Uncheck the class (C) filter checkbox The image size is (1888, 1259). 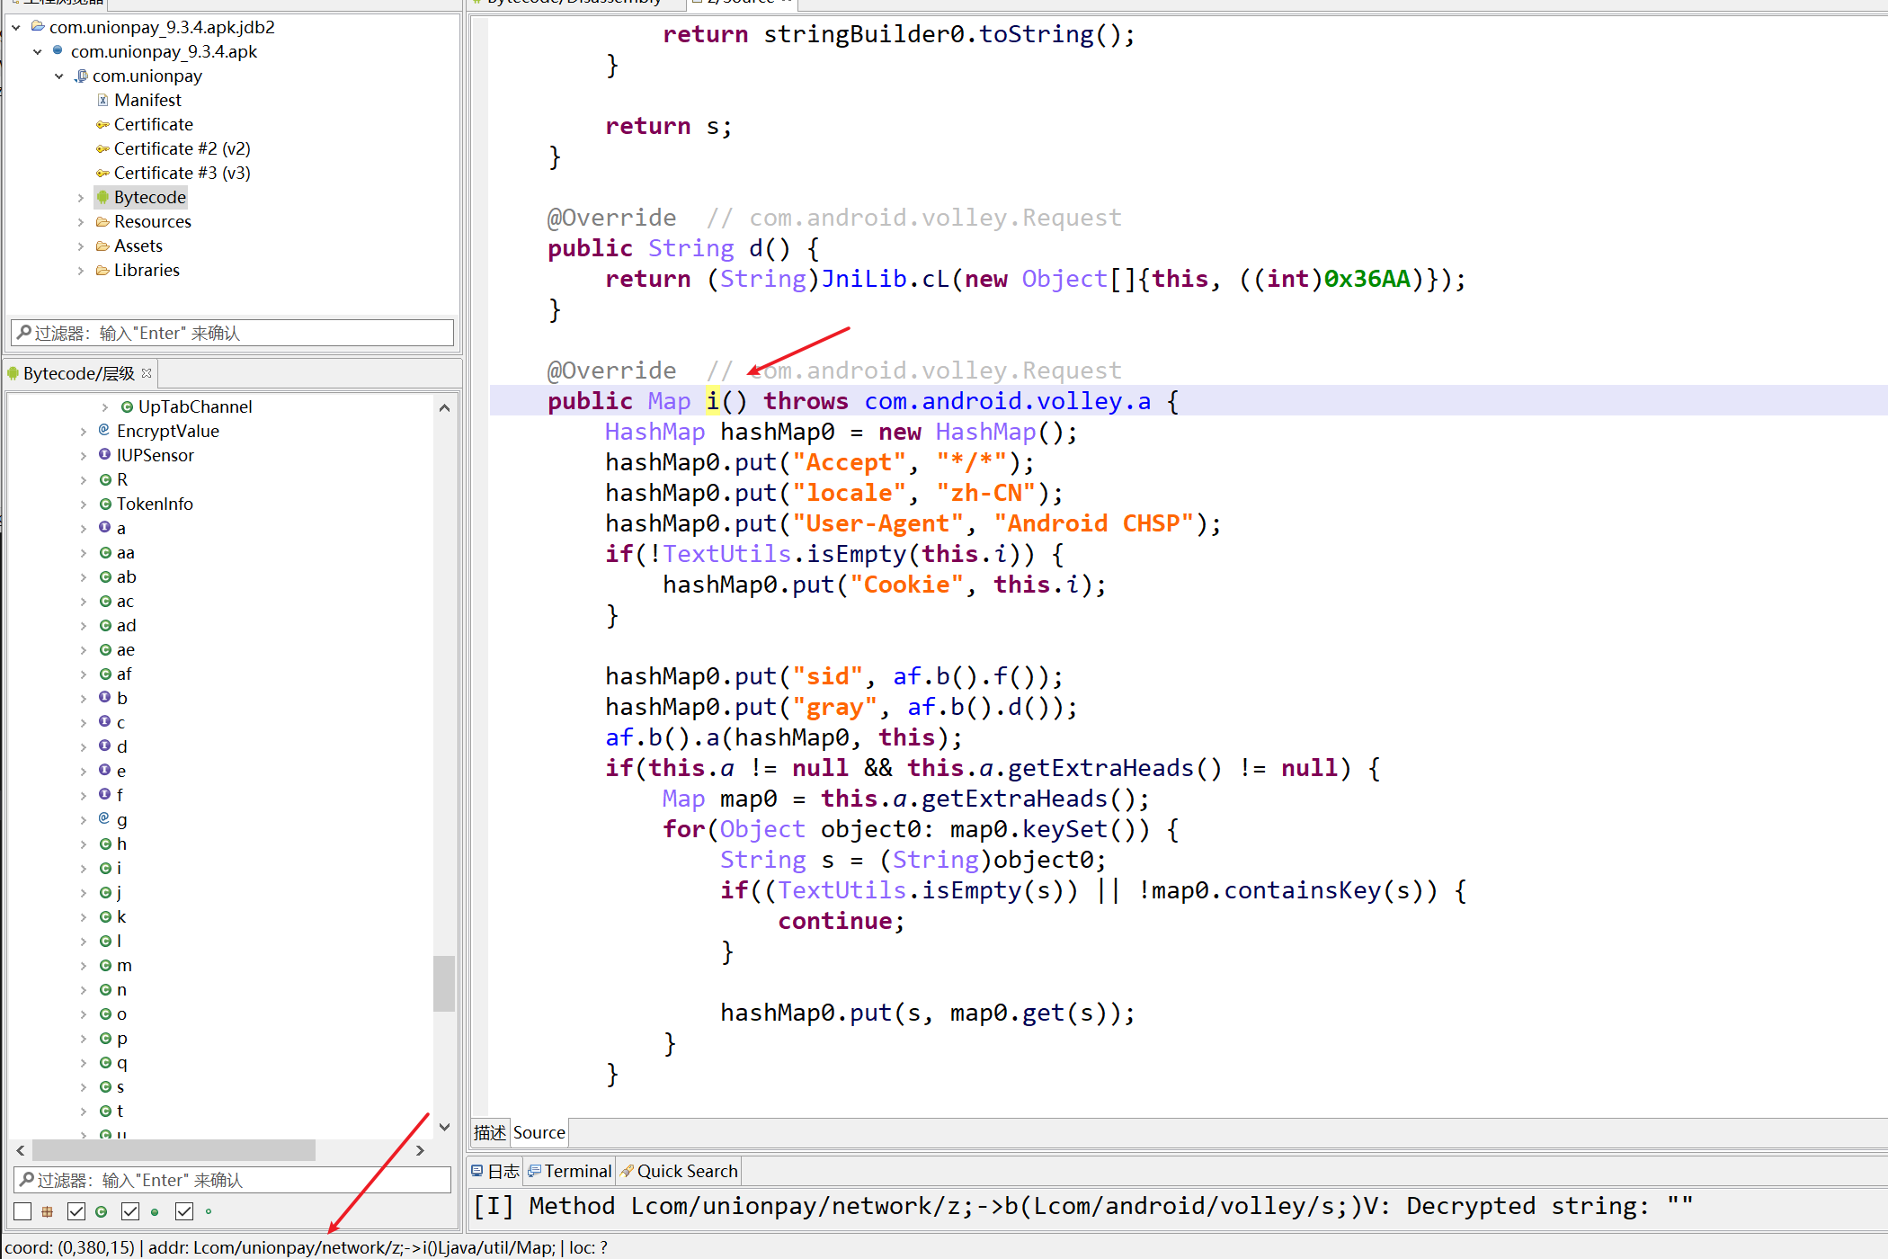coord(76,1211)
